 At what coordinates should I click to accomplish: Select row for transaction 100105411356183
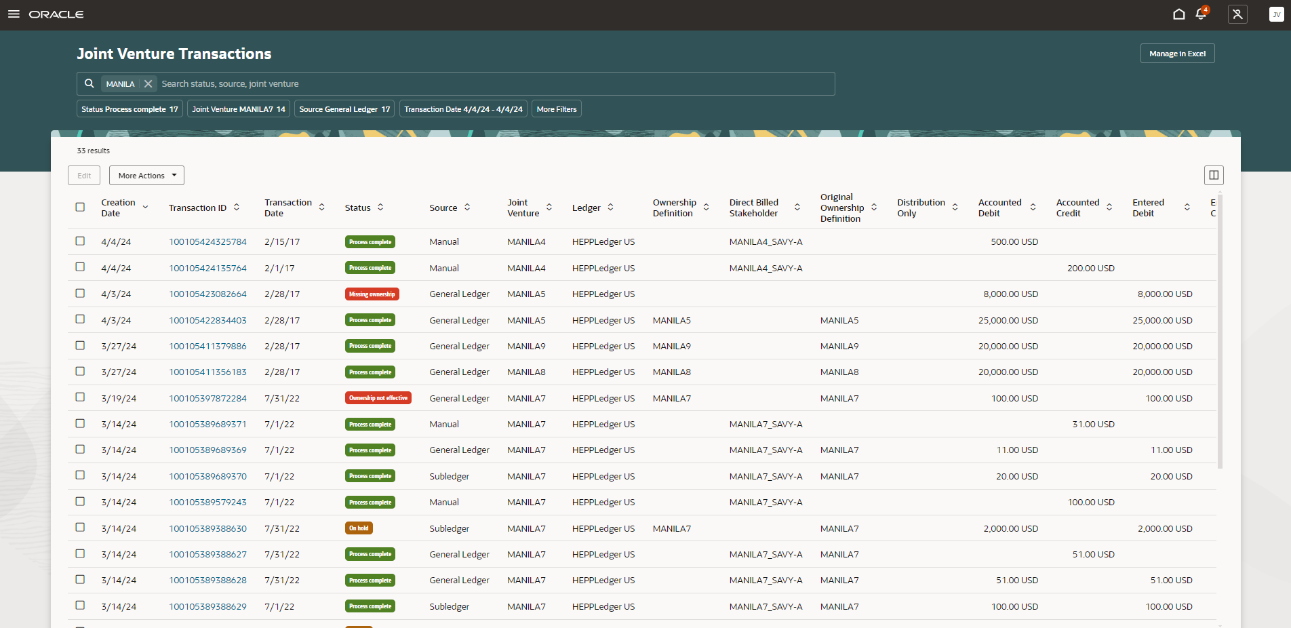pos(80,371)
